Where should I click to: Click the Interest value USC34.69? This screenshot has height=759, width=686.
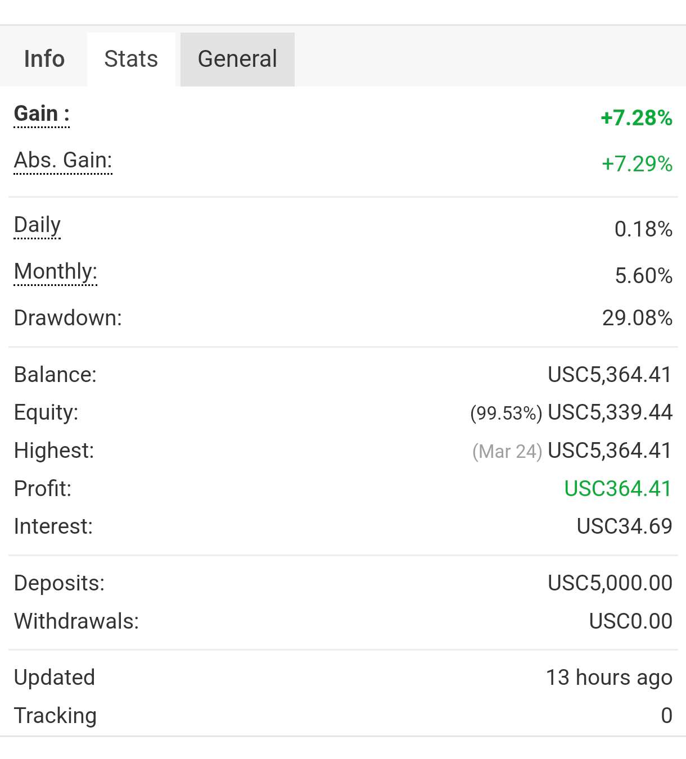624,526
